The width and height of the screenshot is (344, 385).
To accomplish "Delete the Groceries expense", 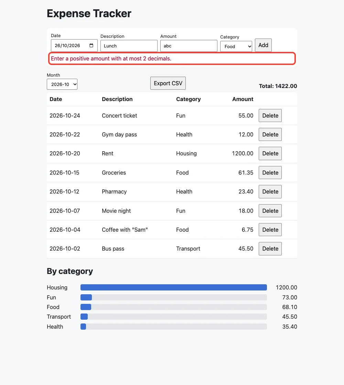I will point(270,173).
